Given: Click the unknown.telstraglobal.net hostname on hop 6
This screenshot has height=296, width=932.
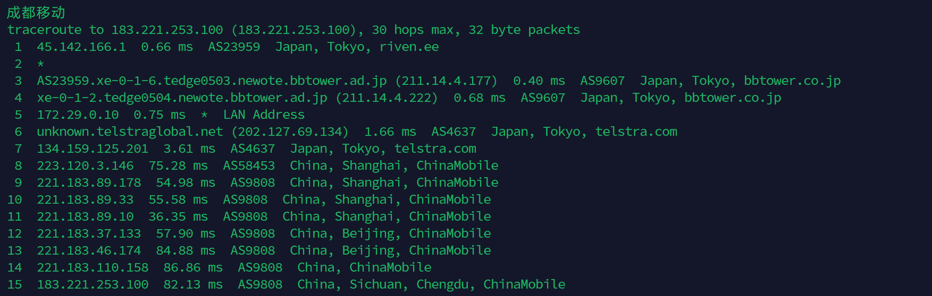Looking at the screenshot, I should coord(130,132).
